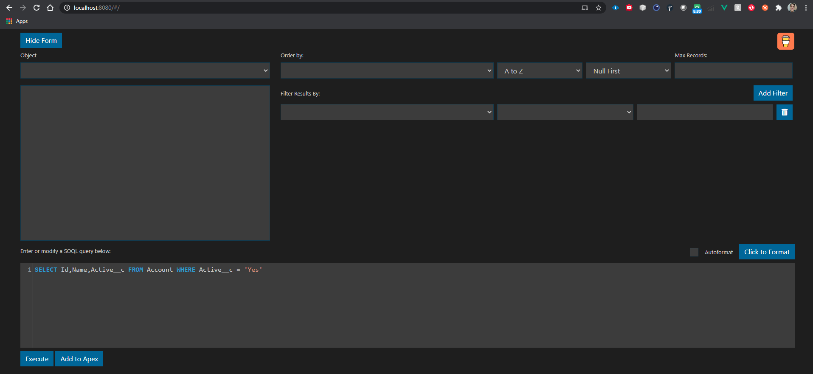Click the user profile avatar
The width and height of the screenshot is (813, 374).
(x=792, y=8)
